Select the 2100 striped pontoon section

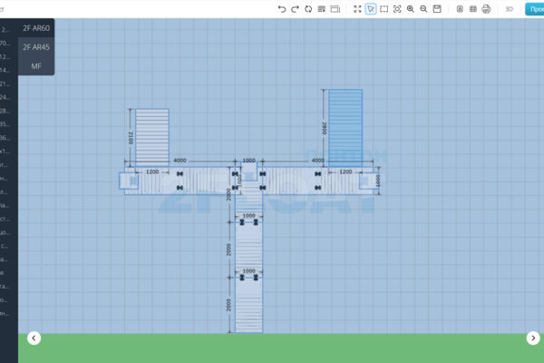152,138
